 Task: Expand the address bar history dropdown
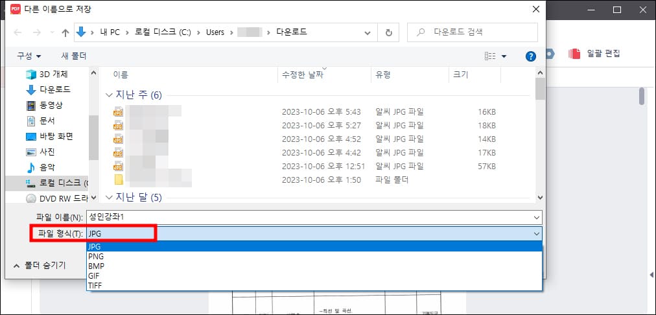368,33
